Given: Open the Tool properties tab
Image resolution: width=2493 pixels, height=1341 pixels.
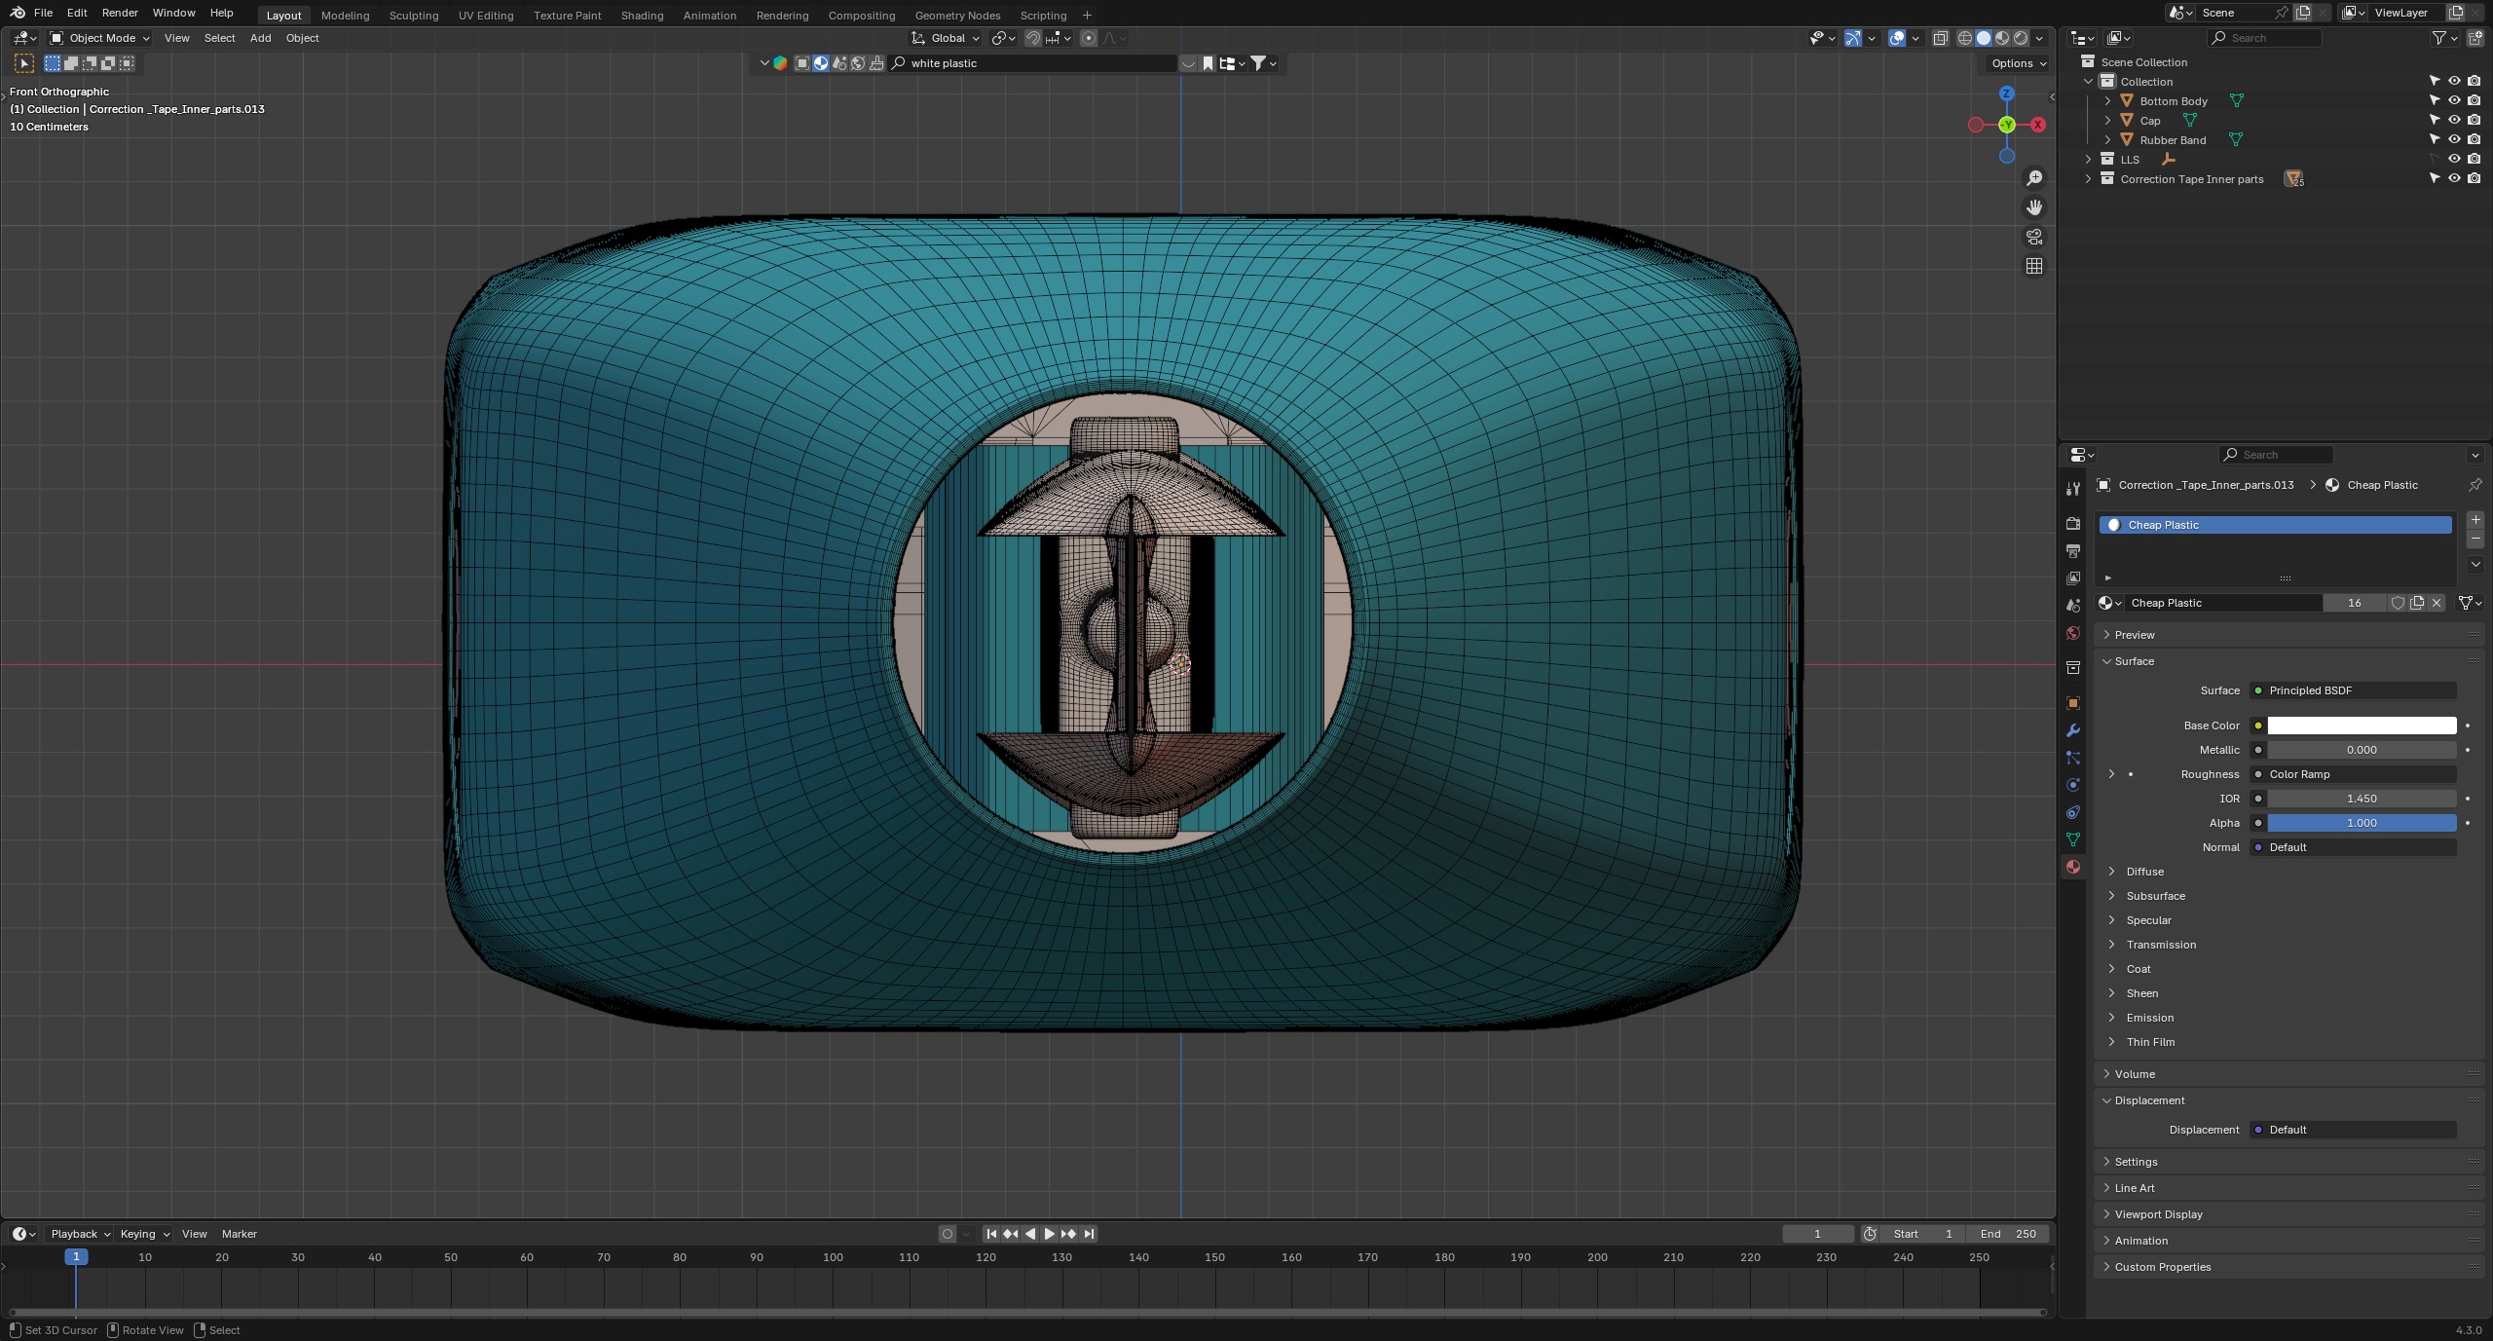Looking at the screenshot, I should pos(2073,488).
